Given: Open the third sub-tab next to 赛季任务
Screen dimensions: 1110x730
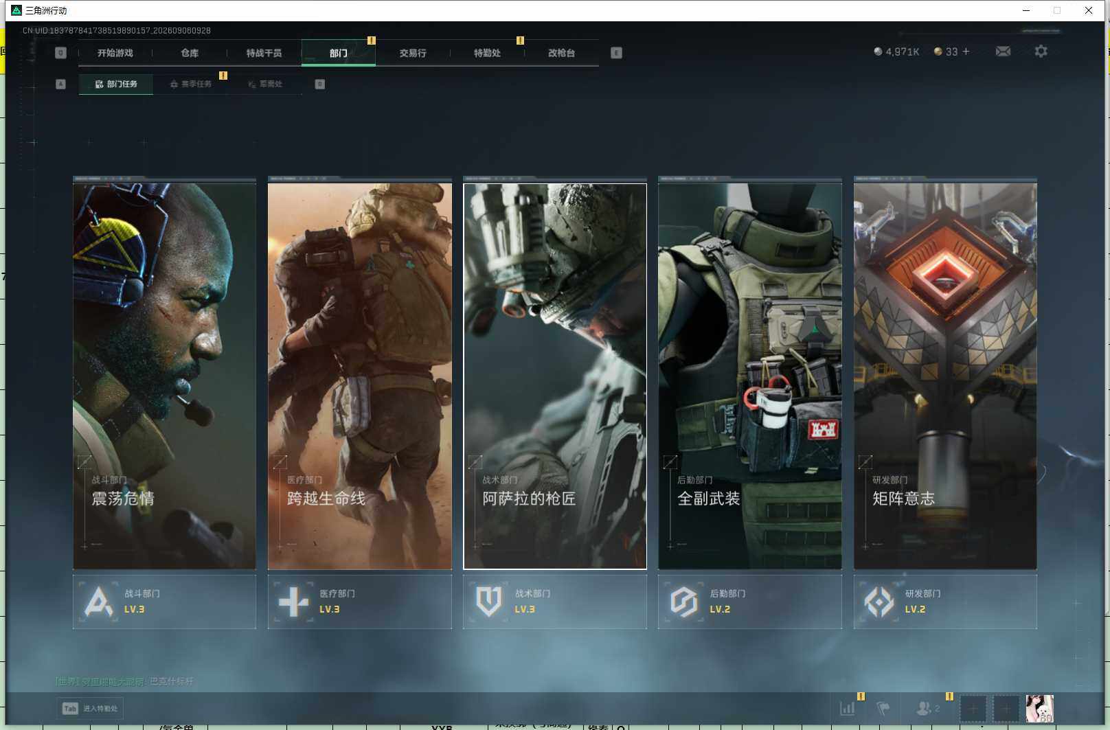Looking at the screenshot, I should point(265,84).
